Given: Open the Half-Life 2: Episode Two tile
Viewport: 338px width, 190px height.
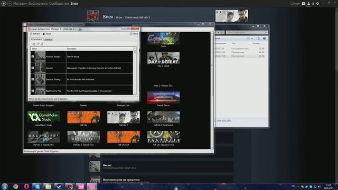Looking at the screenshot, I should 83,137.
